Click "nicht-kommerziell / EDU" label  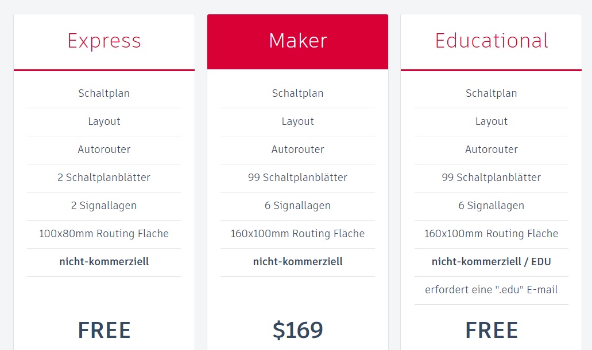point(491,261)
